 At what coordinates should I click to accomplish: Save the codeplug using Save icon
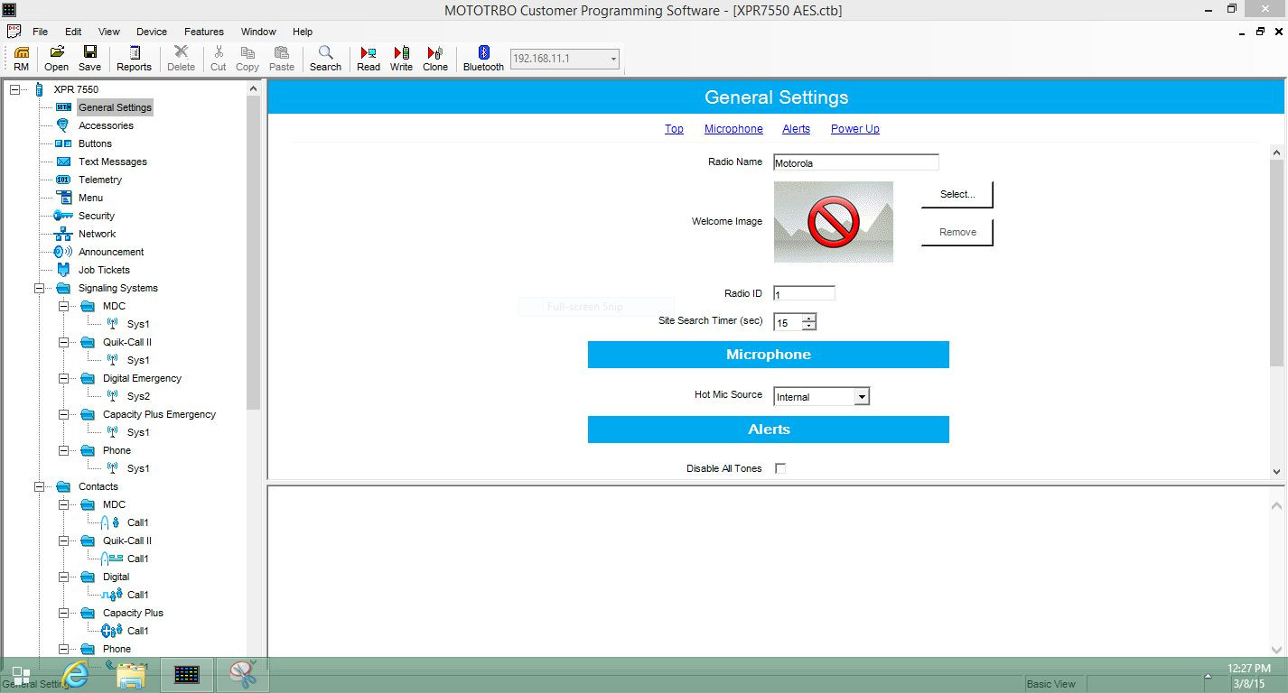[89, 59]
